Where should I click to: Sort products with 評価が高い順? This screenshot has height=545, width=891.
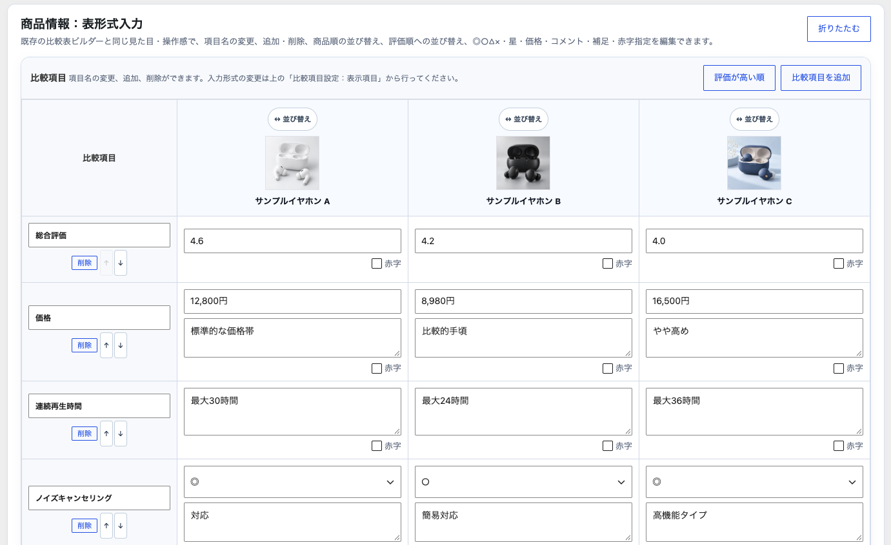tap(739, 78)
